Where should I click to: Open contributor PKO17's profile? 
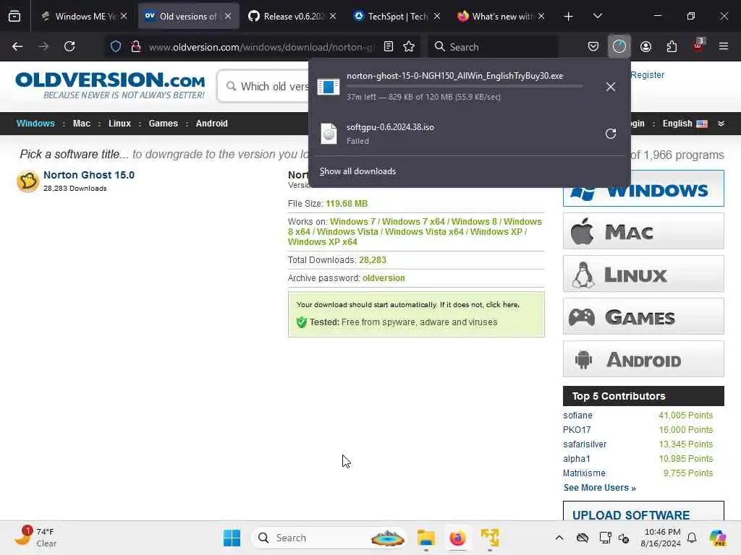click(577, 430)
